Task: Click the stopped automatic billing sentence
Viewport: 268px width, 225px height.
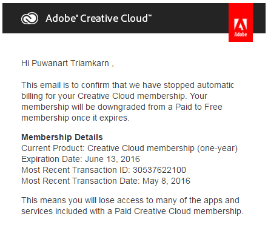Action: pyautogui.click(x=128, y=90)
